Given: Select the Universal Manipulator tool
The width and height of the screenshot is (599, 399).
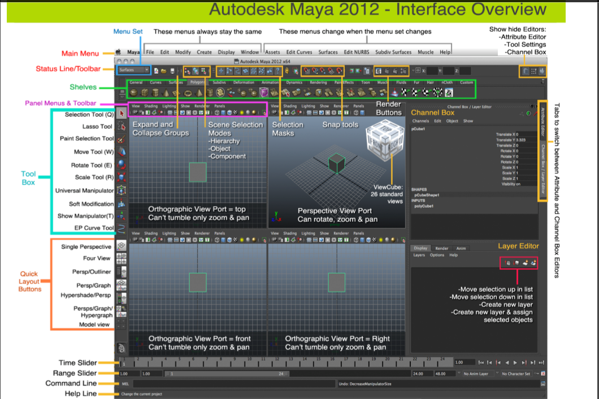Looking at the screenshot, I should 121,190.
